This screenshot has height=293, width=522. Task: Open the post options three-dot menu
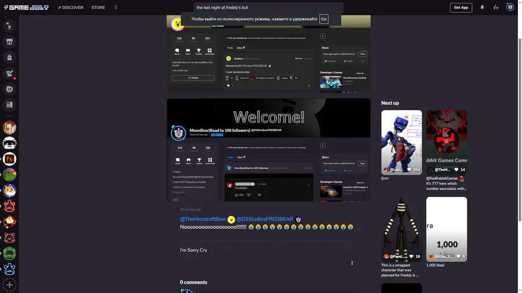tap(352, 263)
